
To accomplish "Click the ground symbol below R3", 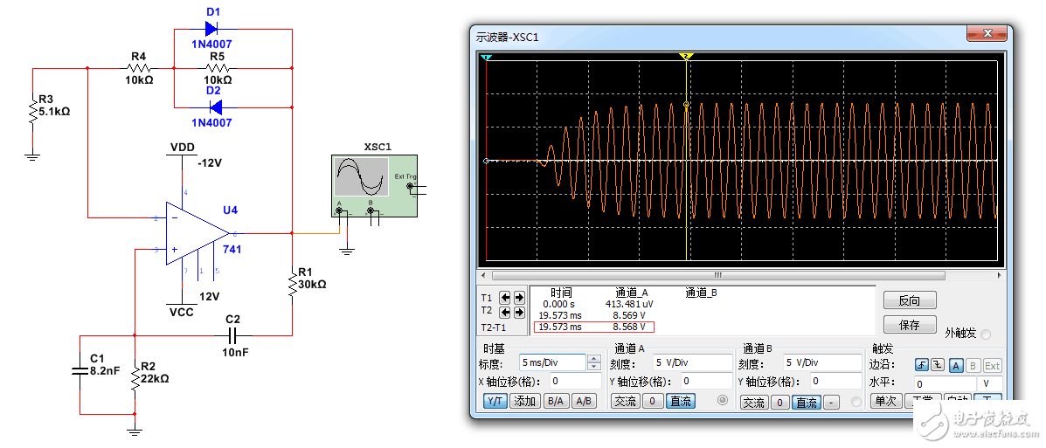I will (31, 157).
